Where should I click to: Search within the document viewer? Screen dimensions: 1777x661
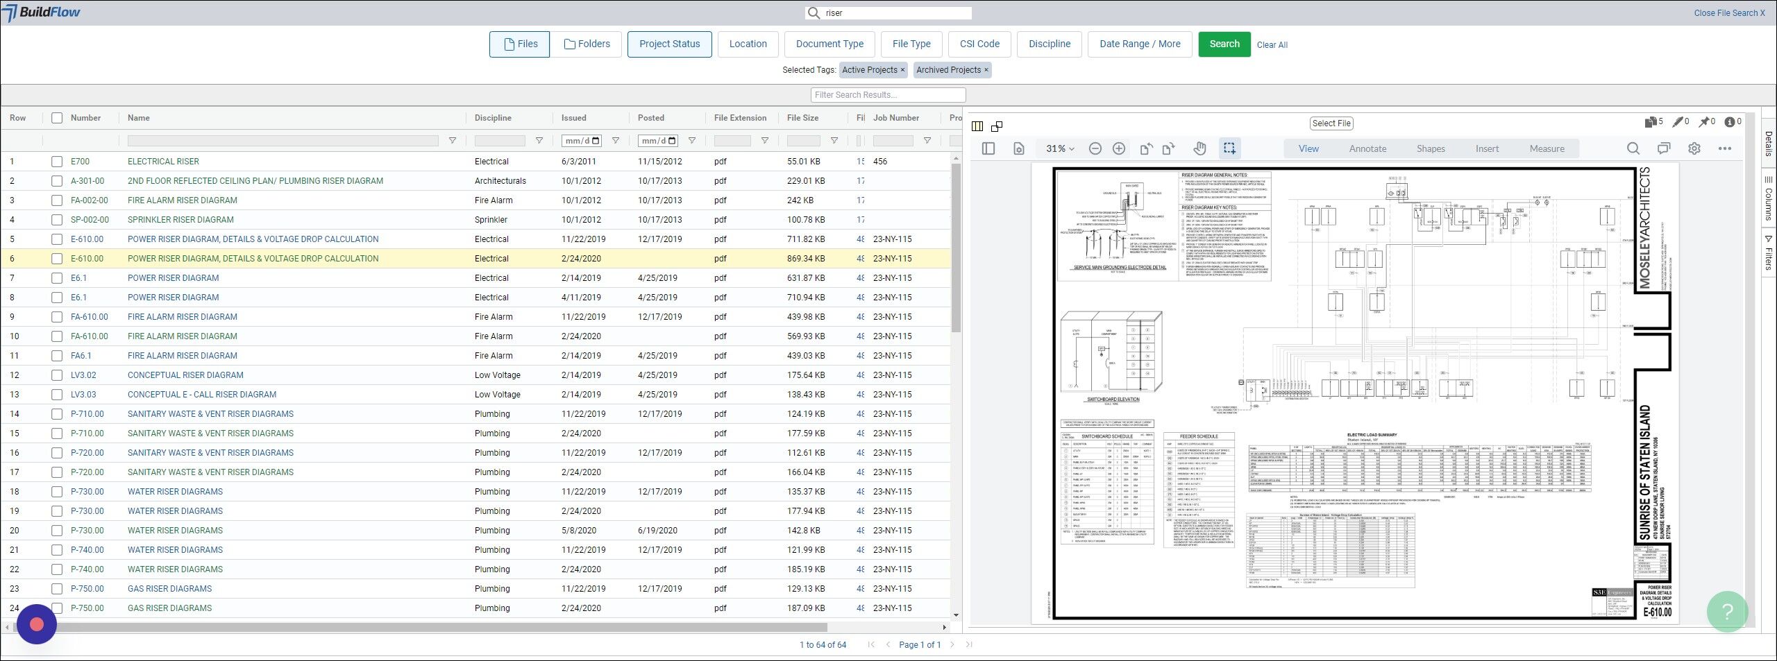[x=1633, y=148]
